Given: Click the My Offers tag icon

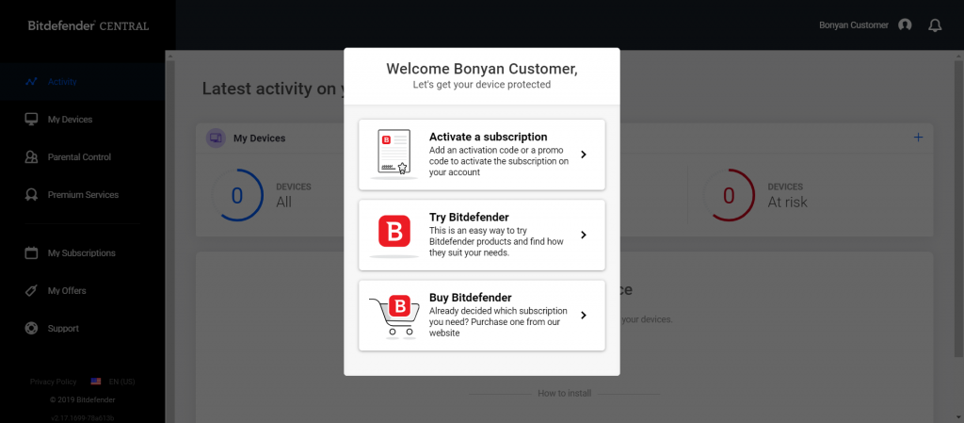Looking at the screenshot, I should tap(31, 291).
